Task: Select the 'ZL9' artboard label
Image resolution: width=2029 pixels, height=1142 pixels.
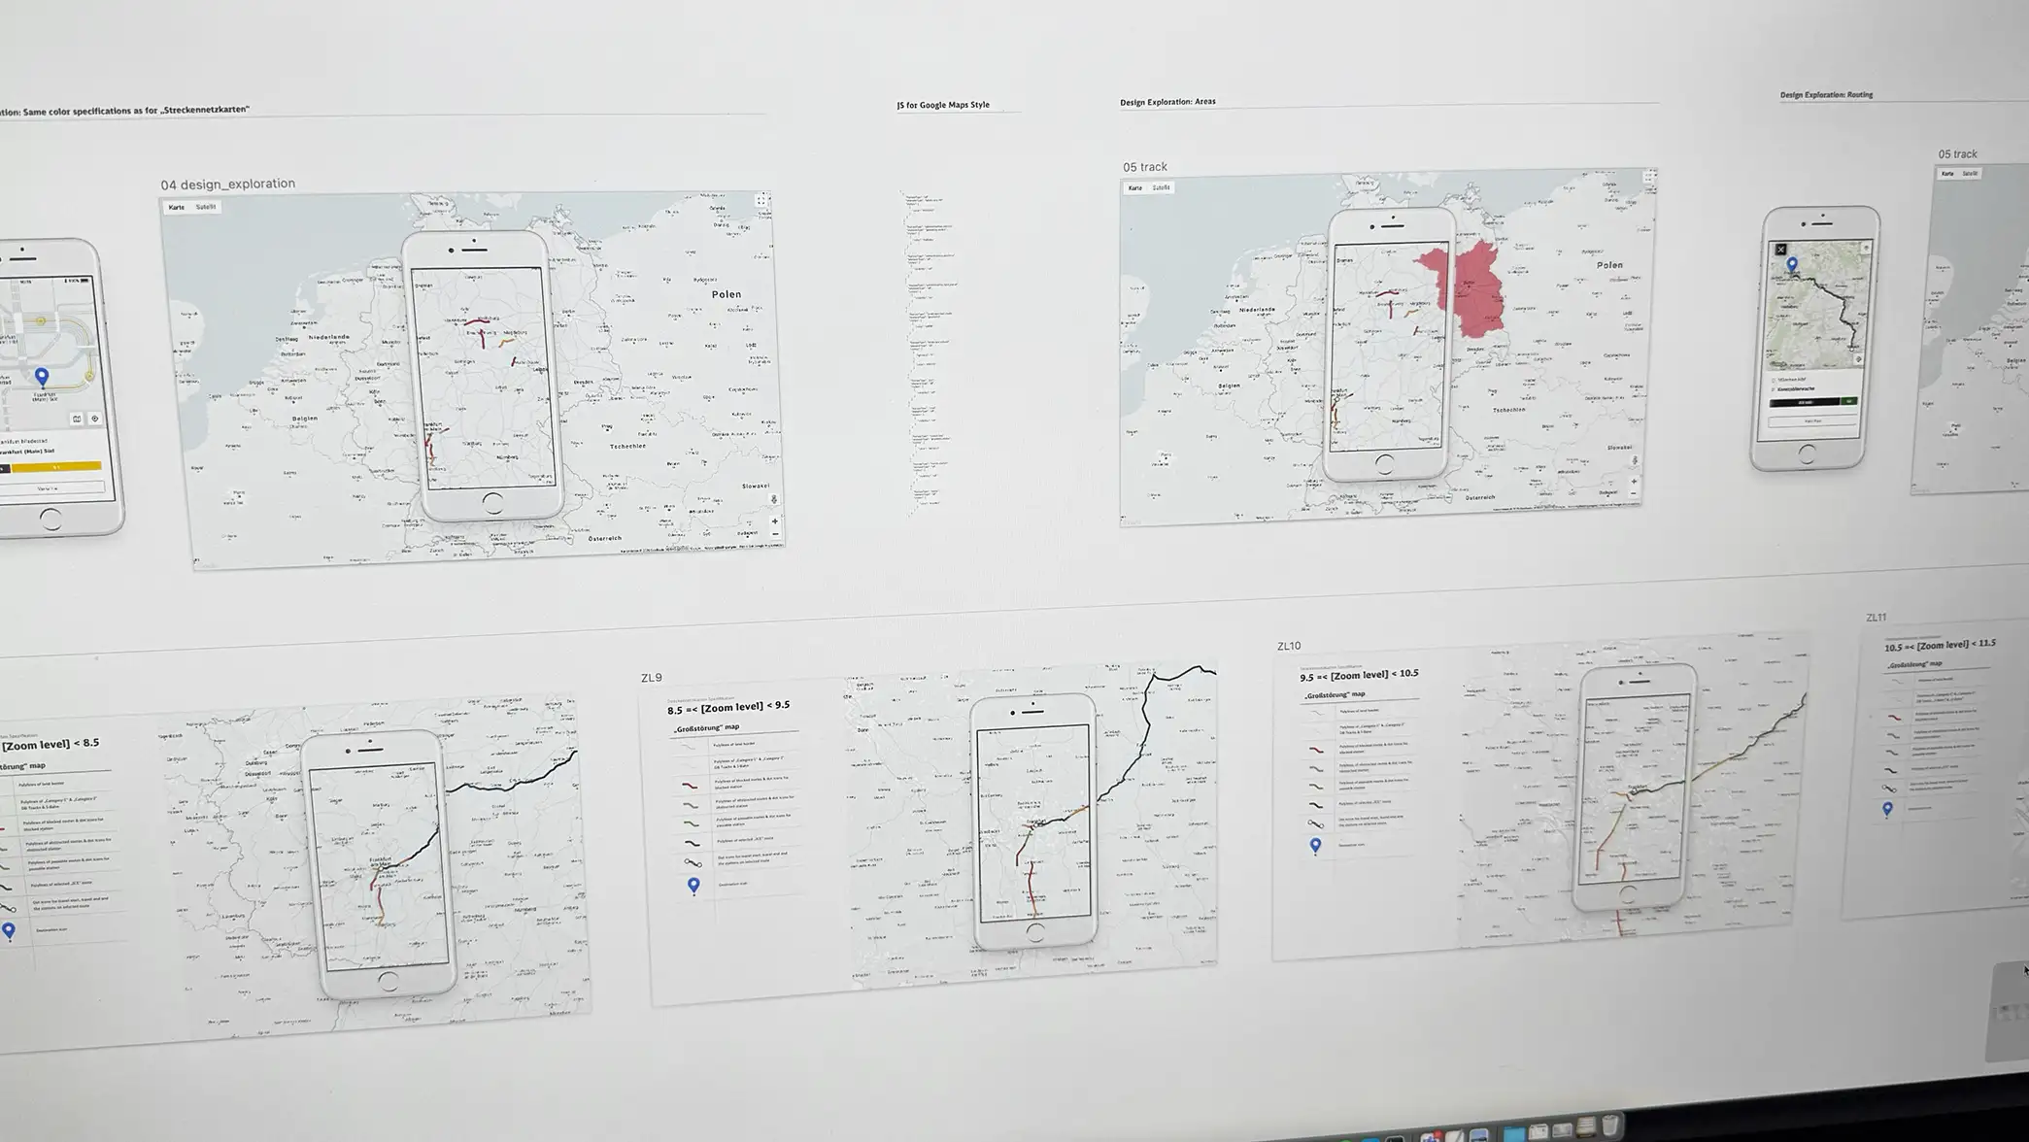Action: [651, 678]
